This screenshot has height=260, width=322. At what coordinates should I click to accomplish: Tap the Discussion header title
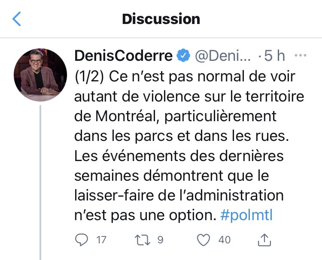tap(161, 19)
